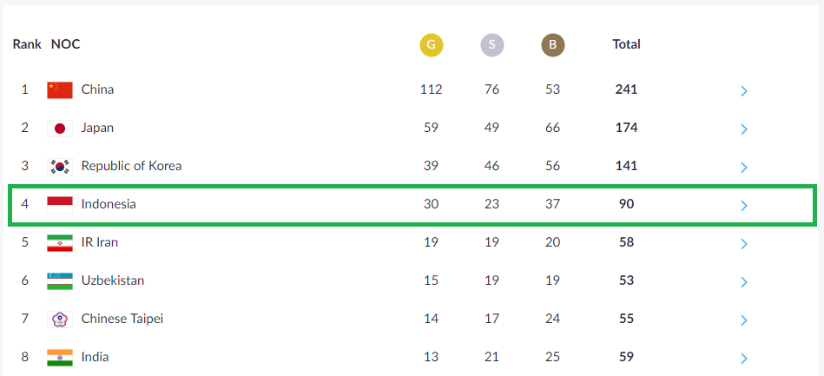Click the India flag icon

coord(60,358)
